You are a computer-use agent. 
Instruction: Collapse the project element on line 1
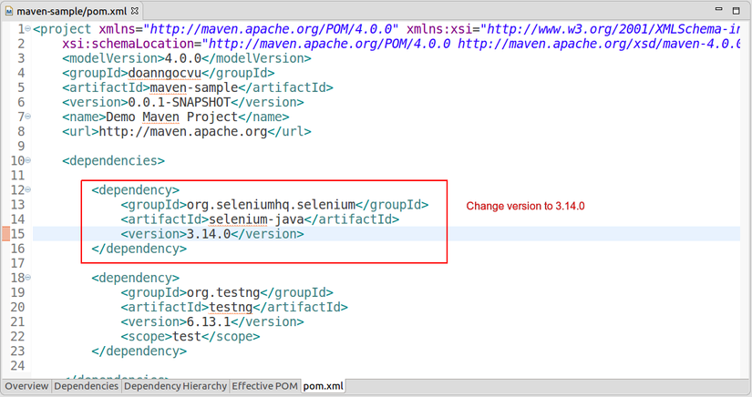click(28, 28)
